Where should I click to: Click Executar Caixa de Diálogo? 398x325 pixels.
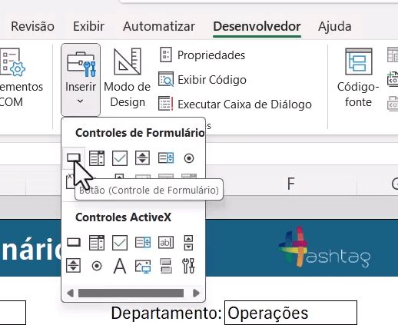[x=235, y=104]
